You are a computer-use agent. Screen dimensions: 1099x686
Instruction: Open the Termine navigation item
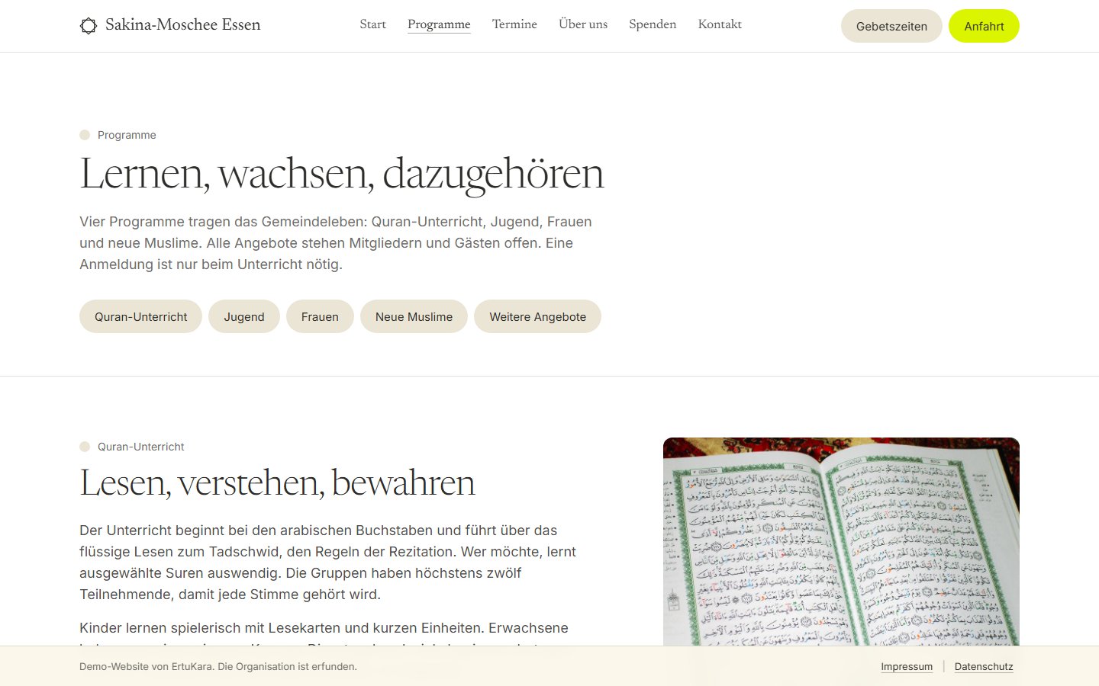514,24
